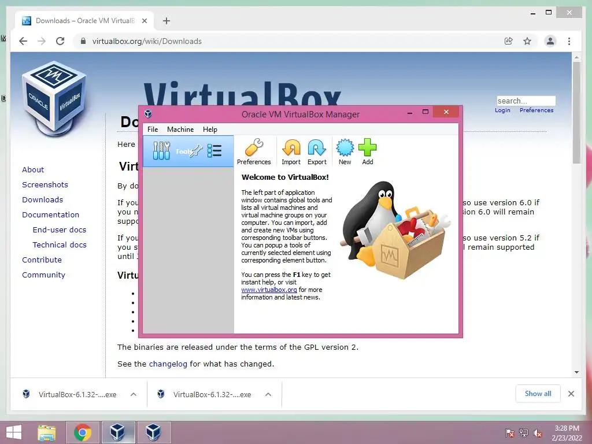The height and width of the screenshot is (444, 592).
Task: Click the VirtualBox cube logo on webpage
Action: (54, 98)
